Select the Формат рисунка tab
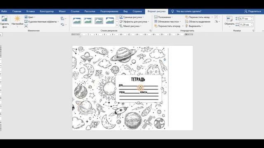Image resolution: width=264 pixels, height=148 pixels. (x=156, y=12)
